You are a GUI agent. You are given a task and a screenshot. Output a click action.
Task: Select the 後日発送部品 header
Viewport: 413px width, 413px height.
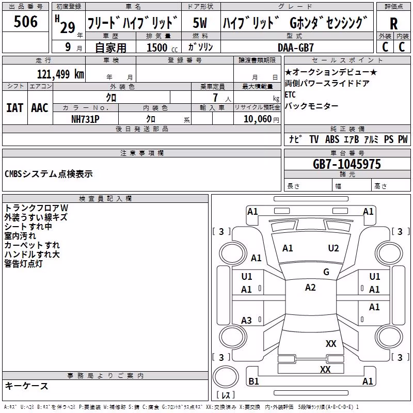(x=142, y=129)
